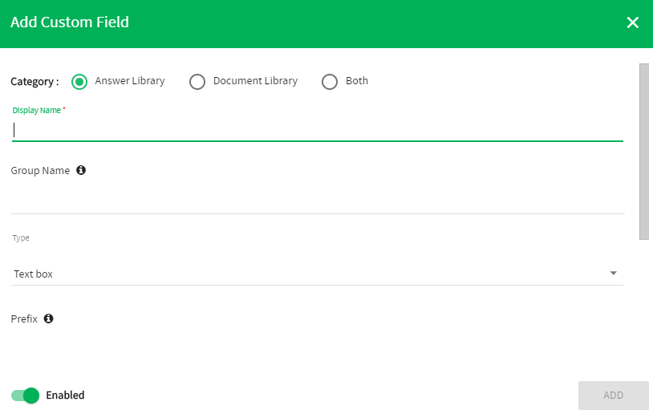Viewport: 653px width, 414px height.
Task: Click the Group Name info icon
Action: click(x=81, y=170)
